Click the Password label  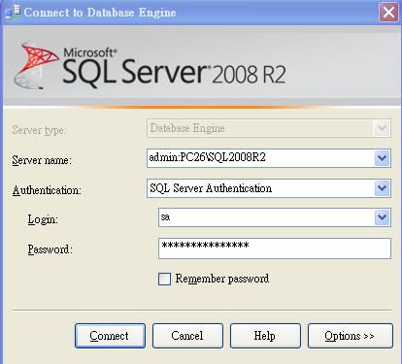(x=50, y=249)
